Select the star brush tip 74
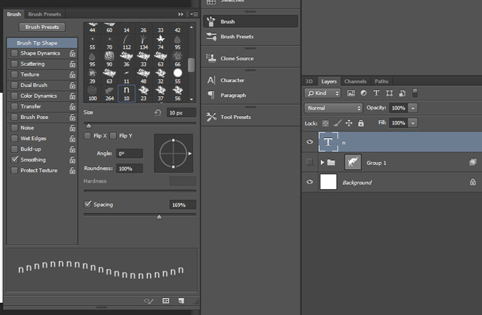Screen dimensions: 482x315 click(x=160, y=42)
